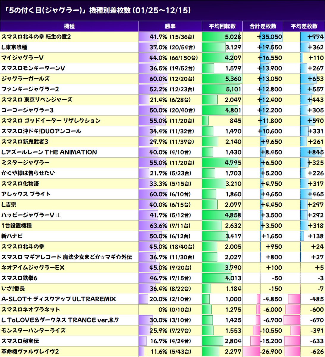Select the 革命機ヴァルヴレイヴ2 machine name
325x357 pixels.
[x=30, y=352]
